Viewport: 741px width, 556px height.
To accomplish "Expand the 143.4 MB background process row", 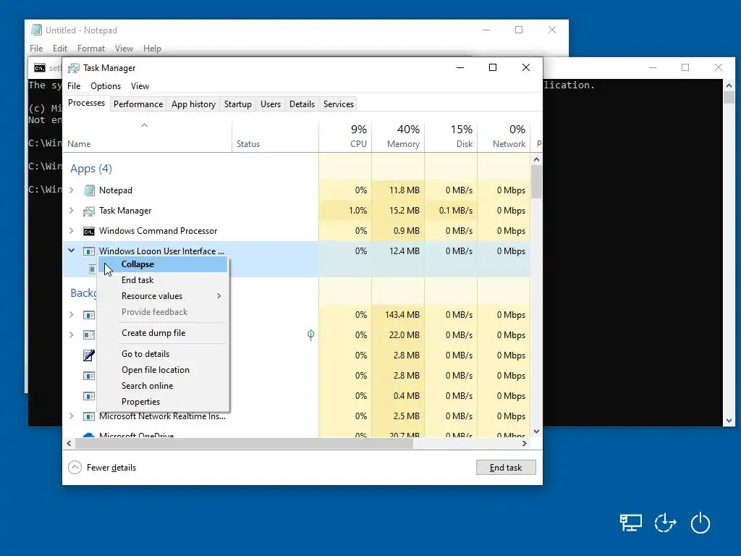I will [72, 314].
